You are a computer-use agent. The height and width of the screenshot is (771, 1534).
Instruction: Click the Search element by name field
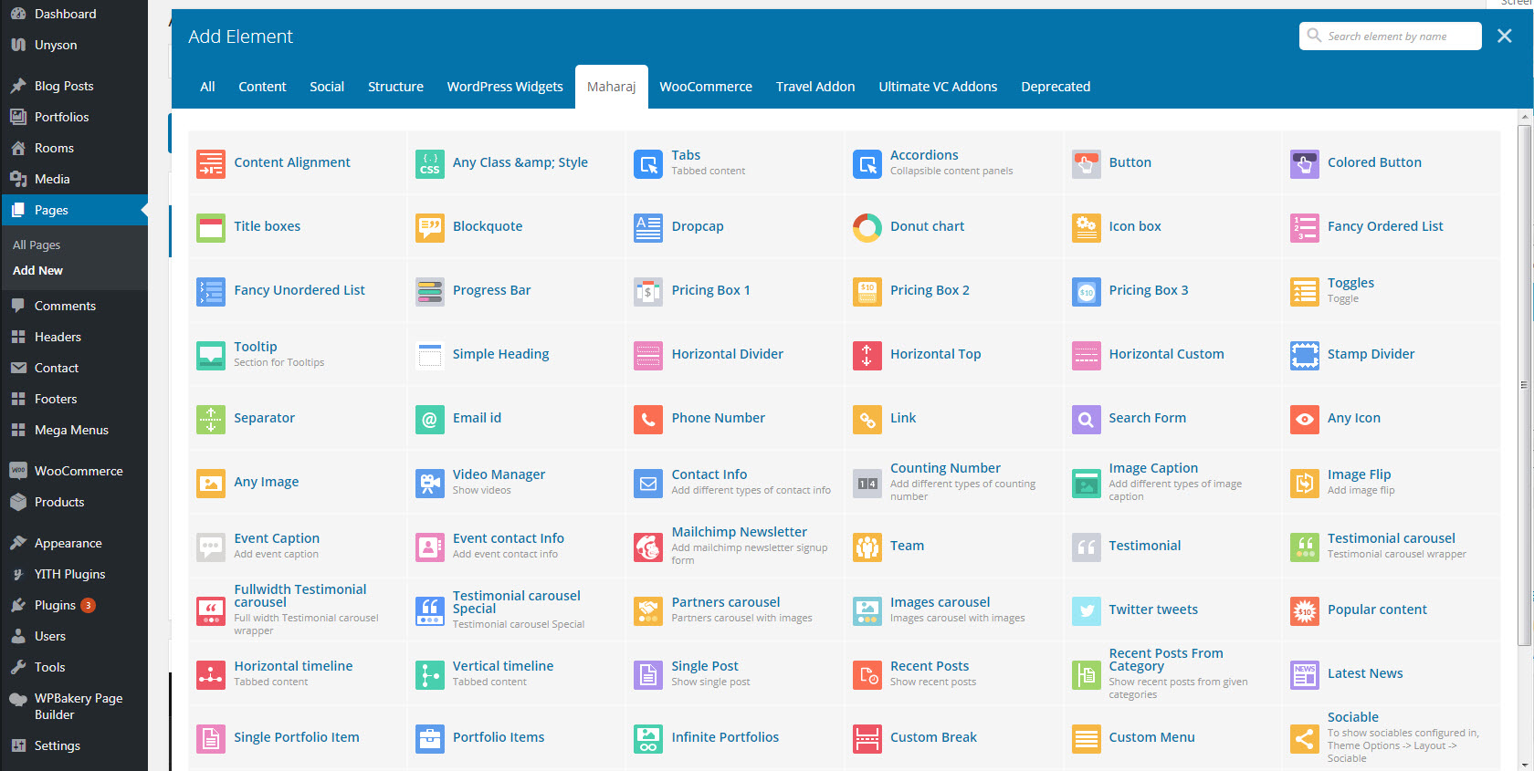click(1397, 36)
